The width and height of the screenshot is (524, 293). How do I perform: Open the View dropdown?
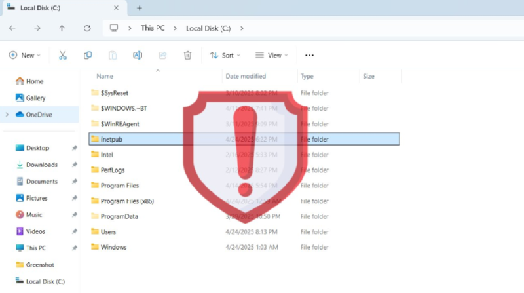(x=271, y=56)
